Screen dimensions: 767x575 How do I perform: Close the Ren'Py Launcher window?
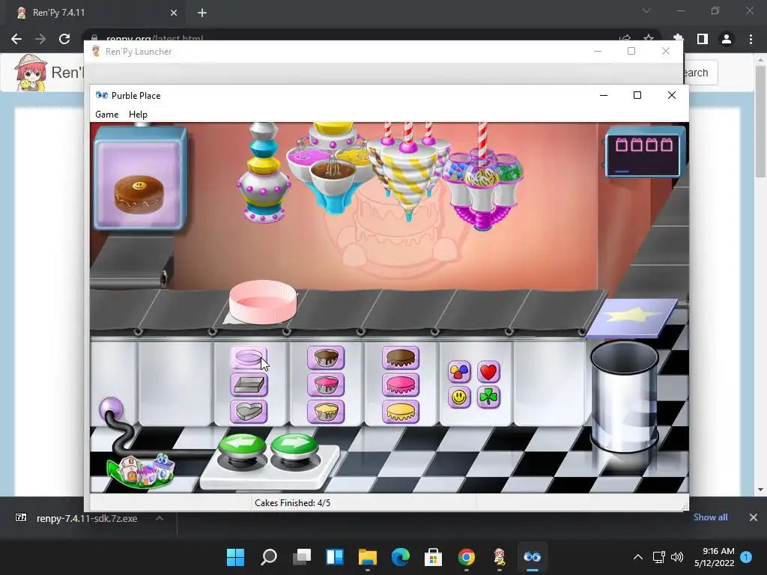(666, 52)
